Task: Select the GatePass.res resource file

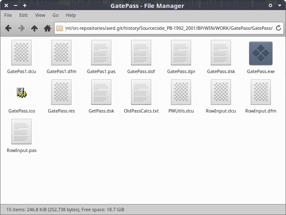Action: 61,93
